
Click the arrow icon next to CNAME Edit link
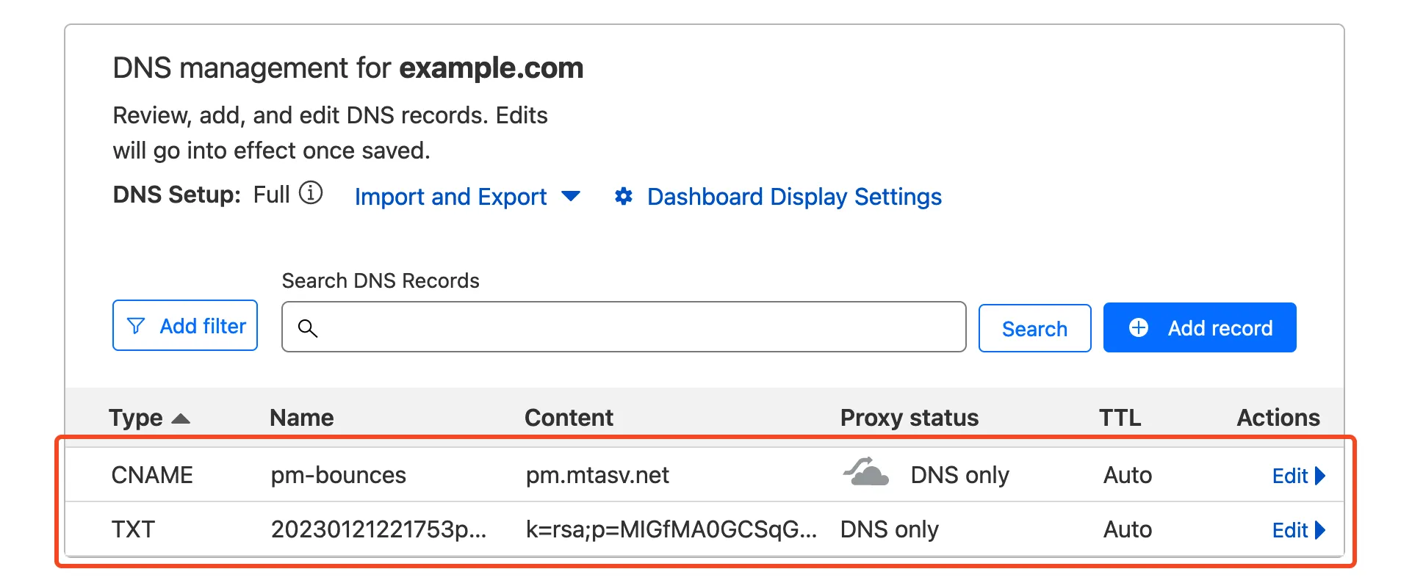1321,476
